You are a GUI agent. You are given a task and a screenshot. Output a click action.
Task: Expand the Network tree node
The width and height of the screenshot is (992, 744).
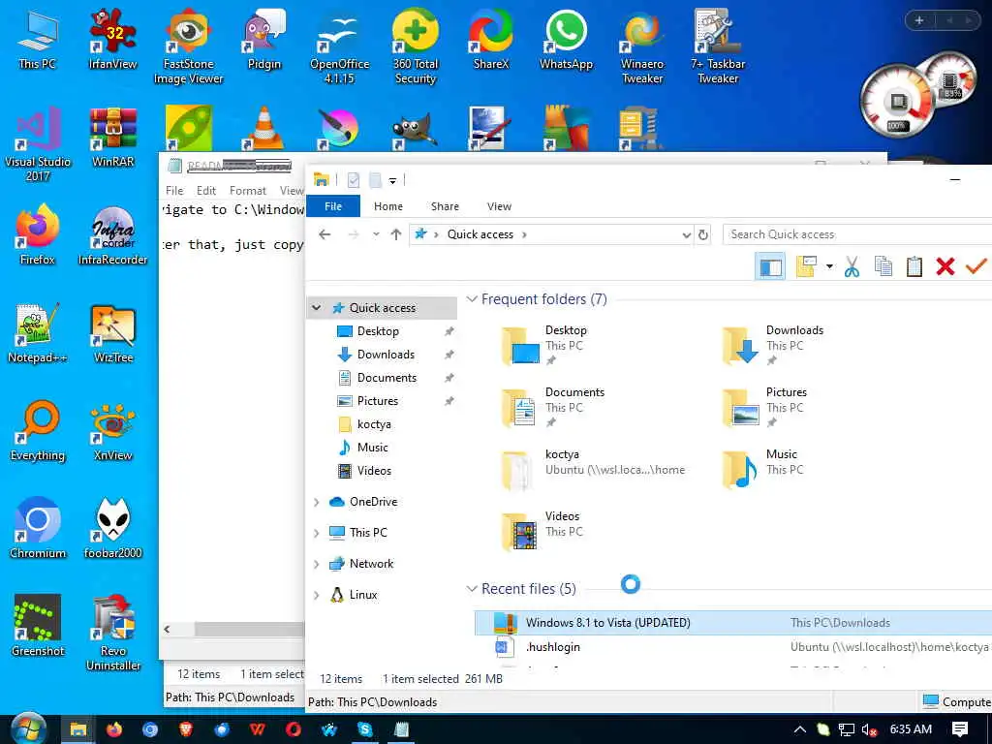tap(317, 564)
